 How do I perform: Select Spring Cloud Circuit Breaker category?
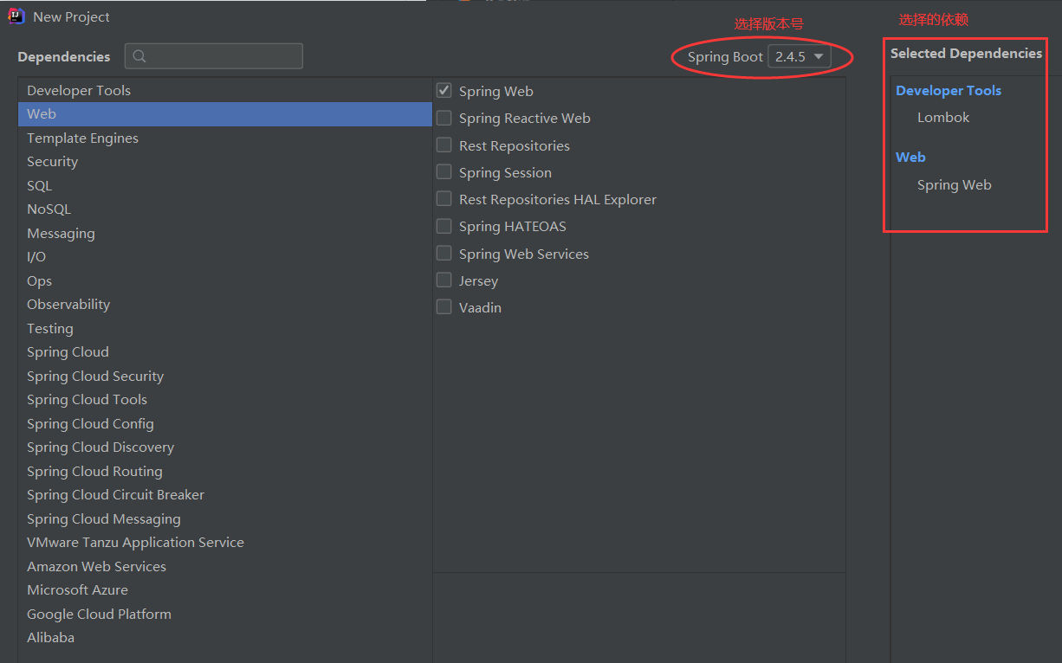coord(224,495)
